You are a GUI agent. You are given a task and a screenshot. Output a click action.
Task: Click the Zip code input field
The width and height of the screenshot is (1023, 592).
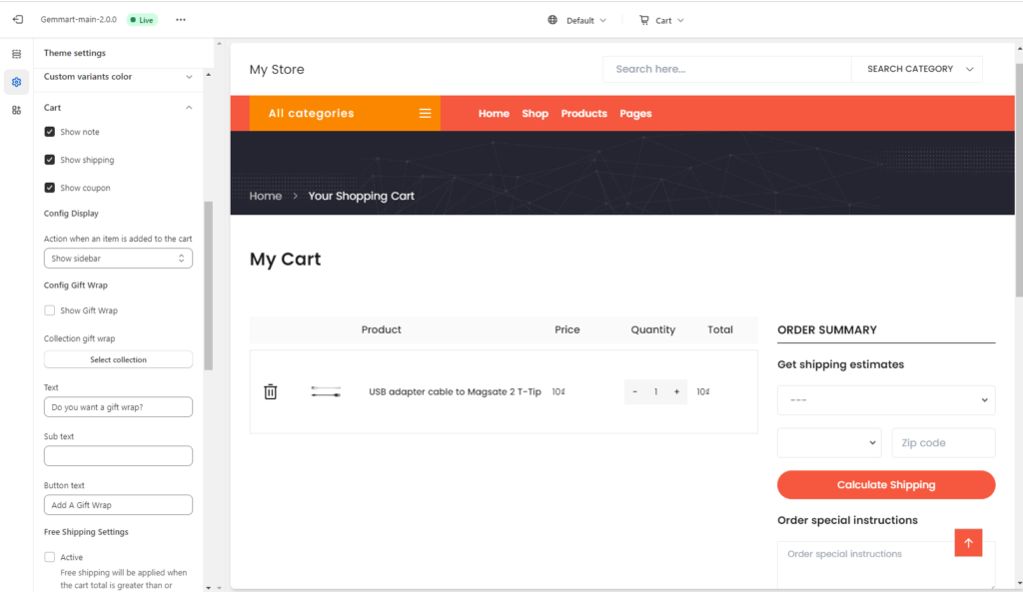pyautogui.click(x=943, y=442)
